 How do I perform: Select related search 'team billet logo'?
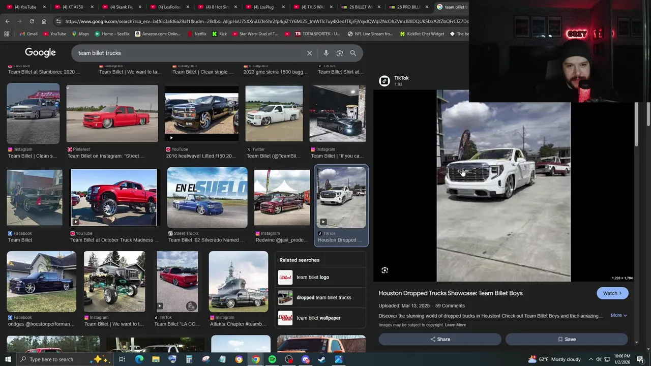(320, 277)
